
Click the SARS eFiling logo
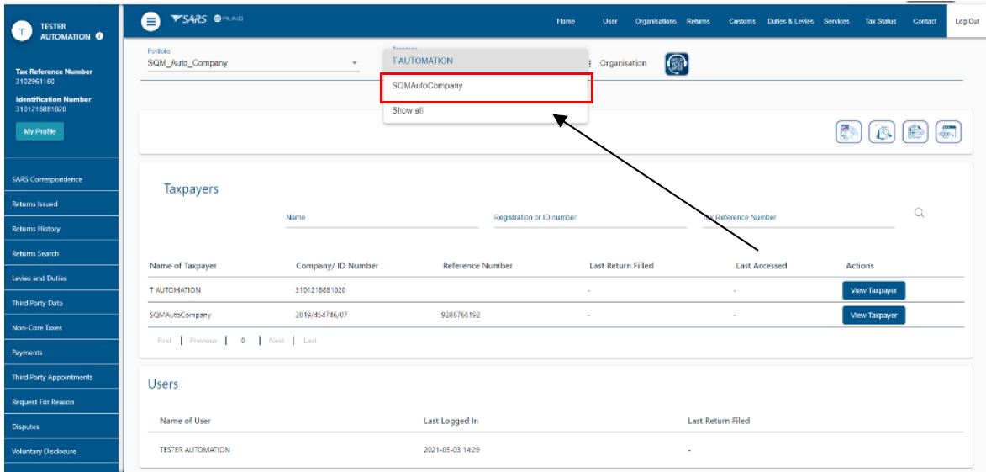tap(206, 19)
